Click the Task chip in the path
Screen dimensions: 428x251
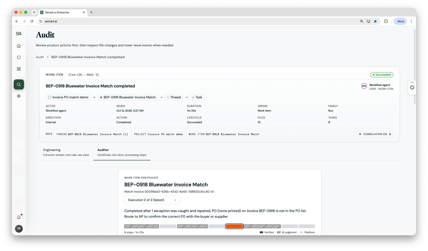(x=197, y=97)
